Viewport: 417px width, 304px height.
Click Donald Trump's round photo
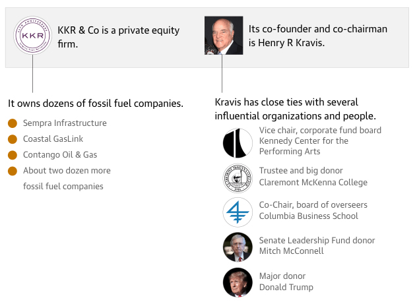[238, 282]
